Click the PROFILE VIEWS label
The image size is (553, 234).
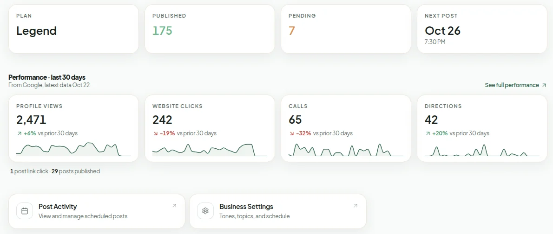point(39,106)
